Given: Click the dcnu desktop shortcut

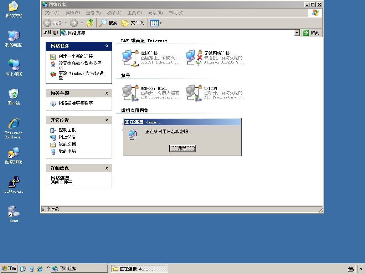Looking at the screenshot, I should 14,214.
